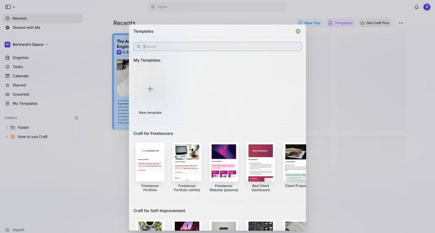Click Recents clock icon
435x233 pixels.
(x=7, y=18)
